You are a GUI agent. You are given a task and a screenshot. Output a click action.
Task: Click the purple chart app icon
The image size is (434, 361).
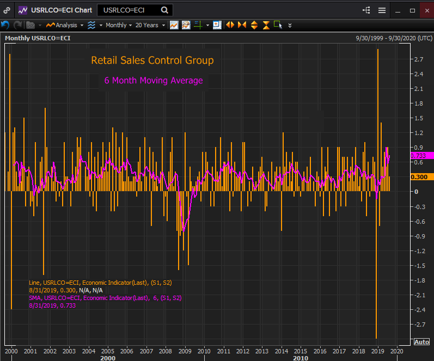pos(23,10)
